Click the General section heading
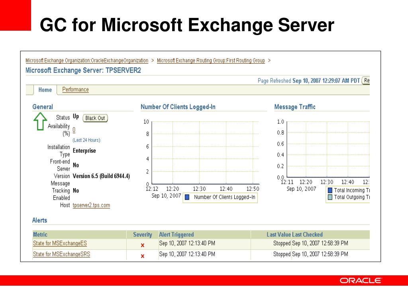The width and height of the screenshot is (408, 306). coord(43,107)
